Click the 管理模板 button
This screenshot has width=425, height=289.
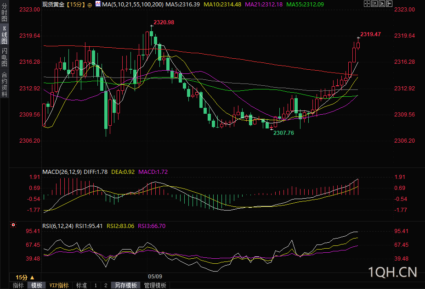point(155,285)
